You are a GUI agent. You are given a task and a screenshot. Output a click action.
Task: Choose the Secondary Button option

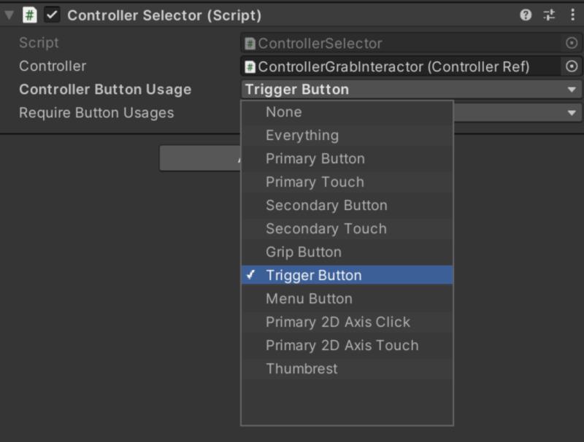pos(326,206)
